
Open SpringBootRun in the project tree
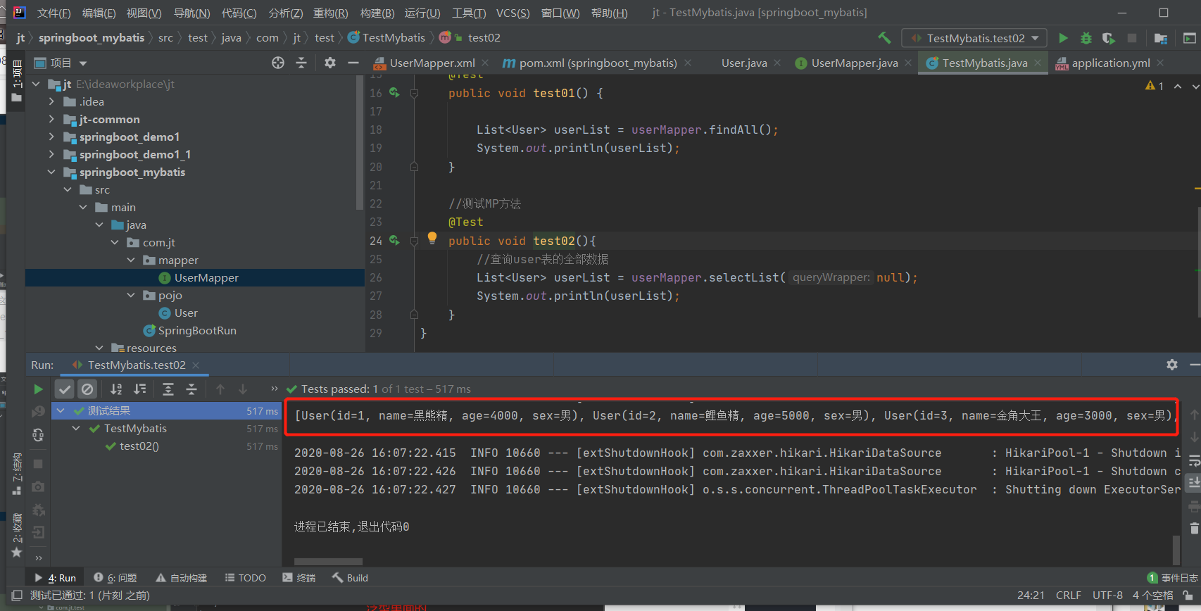197,330
